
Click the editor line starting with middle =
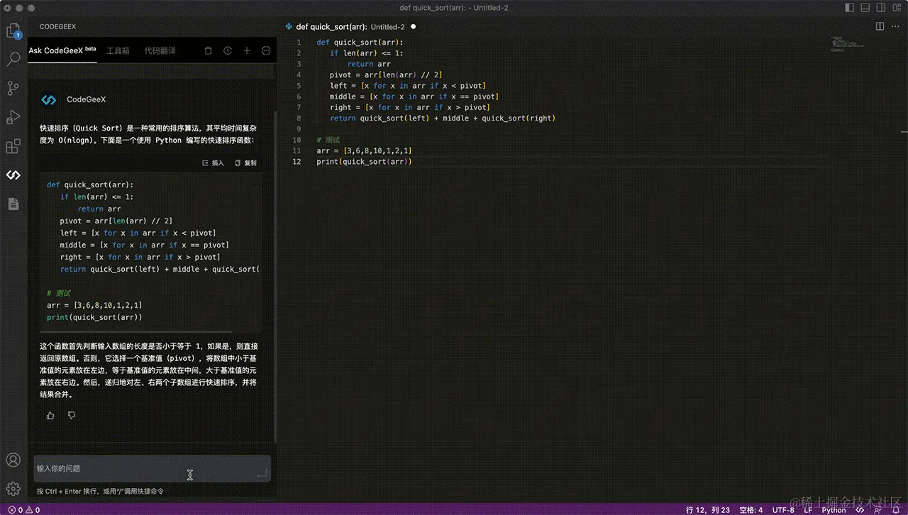tap(414, 96)
